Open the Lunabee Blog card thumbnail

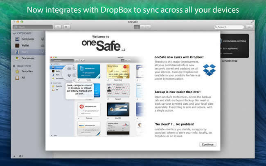coord(234,46)
